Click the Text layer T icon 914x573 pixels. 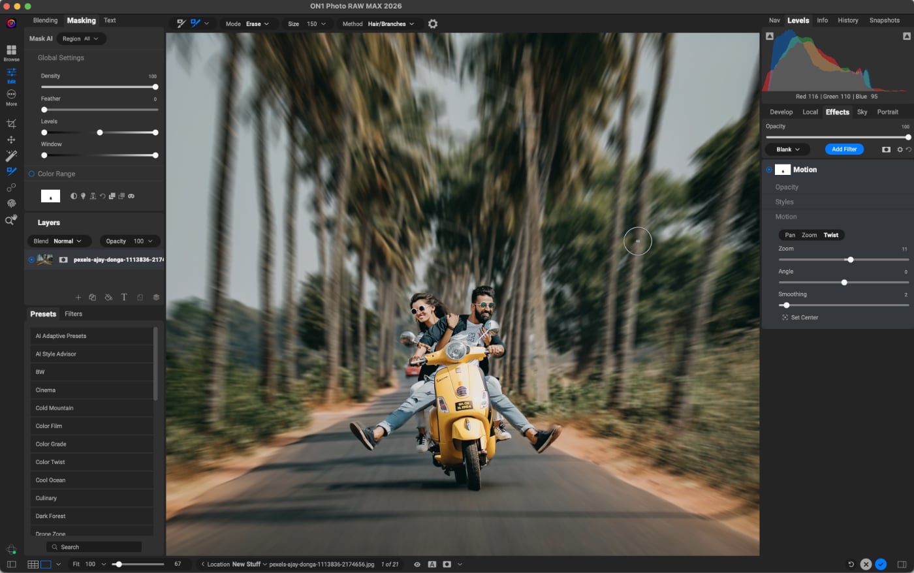click(x=124, y=298)
